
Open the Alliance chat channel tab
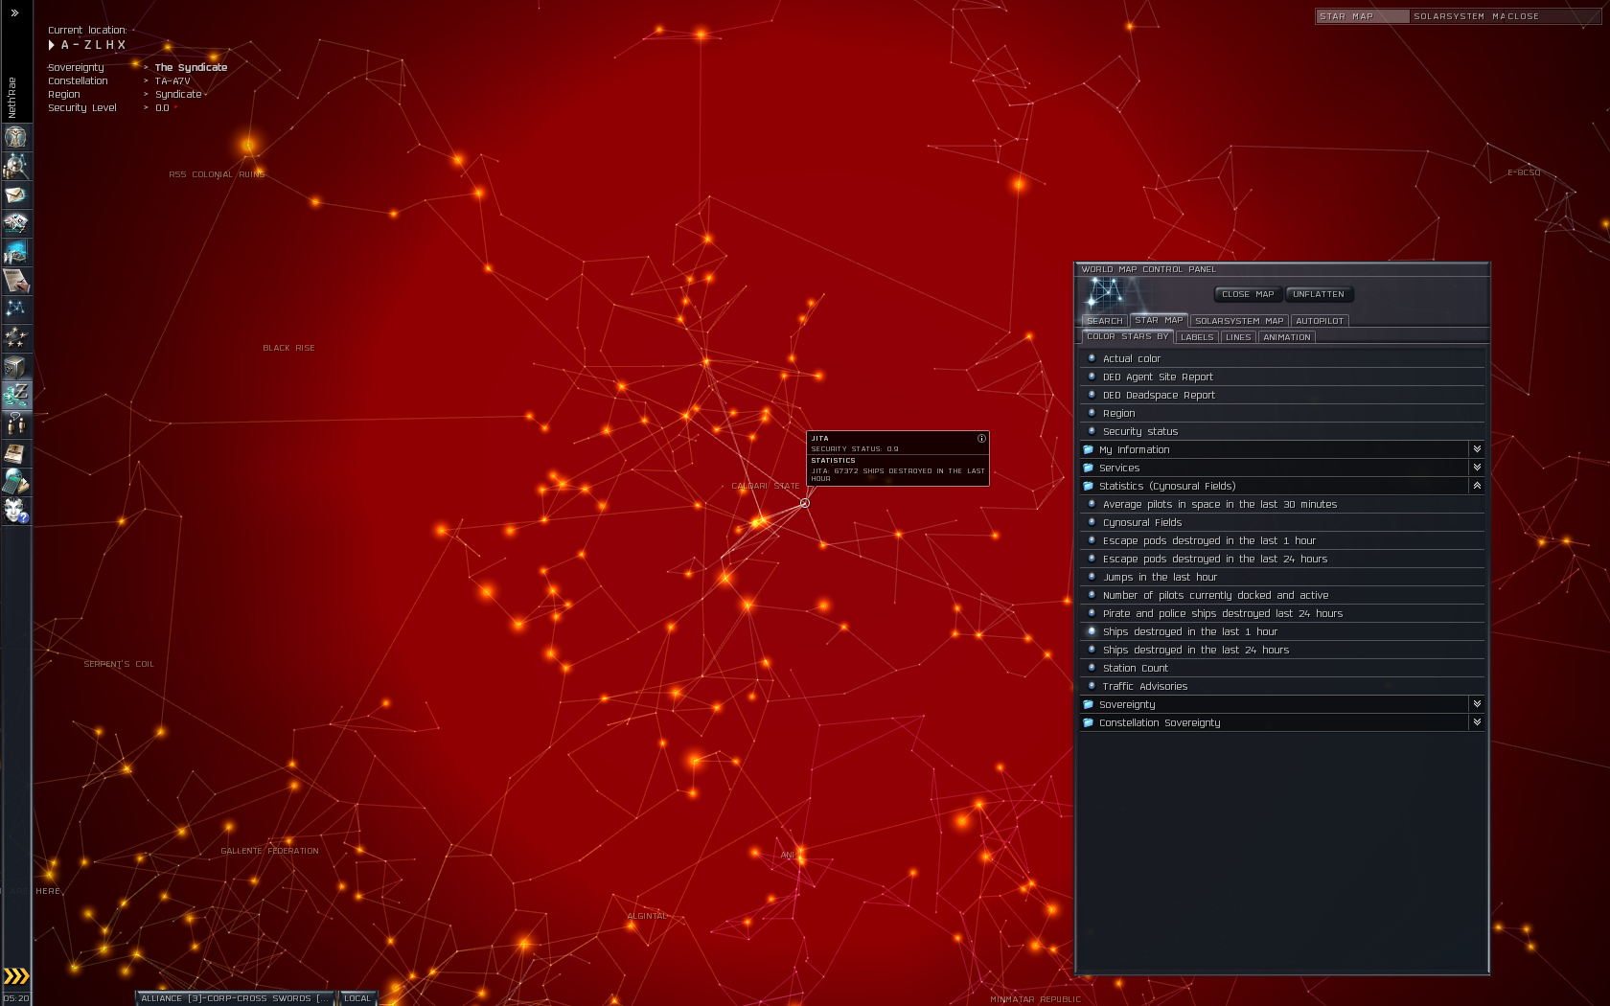235,998
